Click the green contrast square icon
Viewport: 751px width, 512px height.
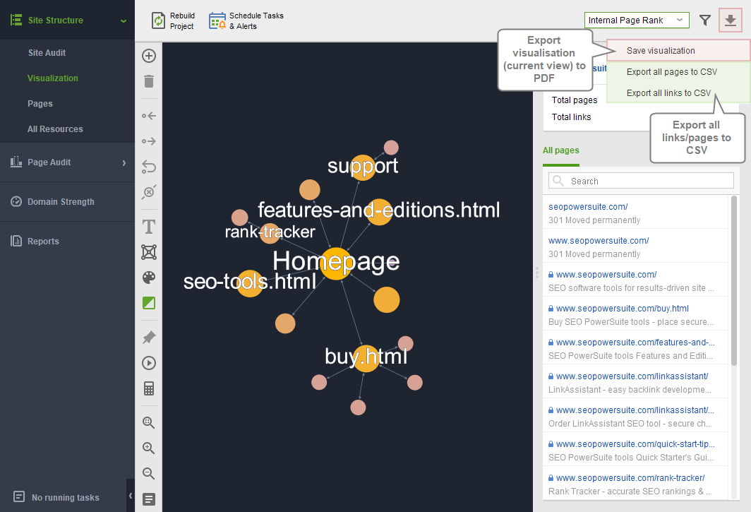point(149,303)
